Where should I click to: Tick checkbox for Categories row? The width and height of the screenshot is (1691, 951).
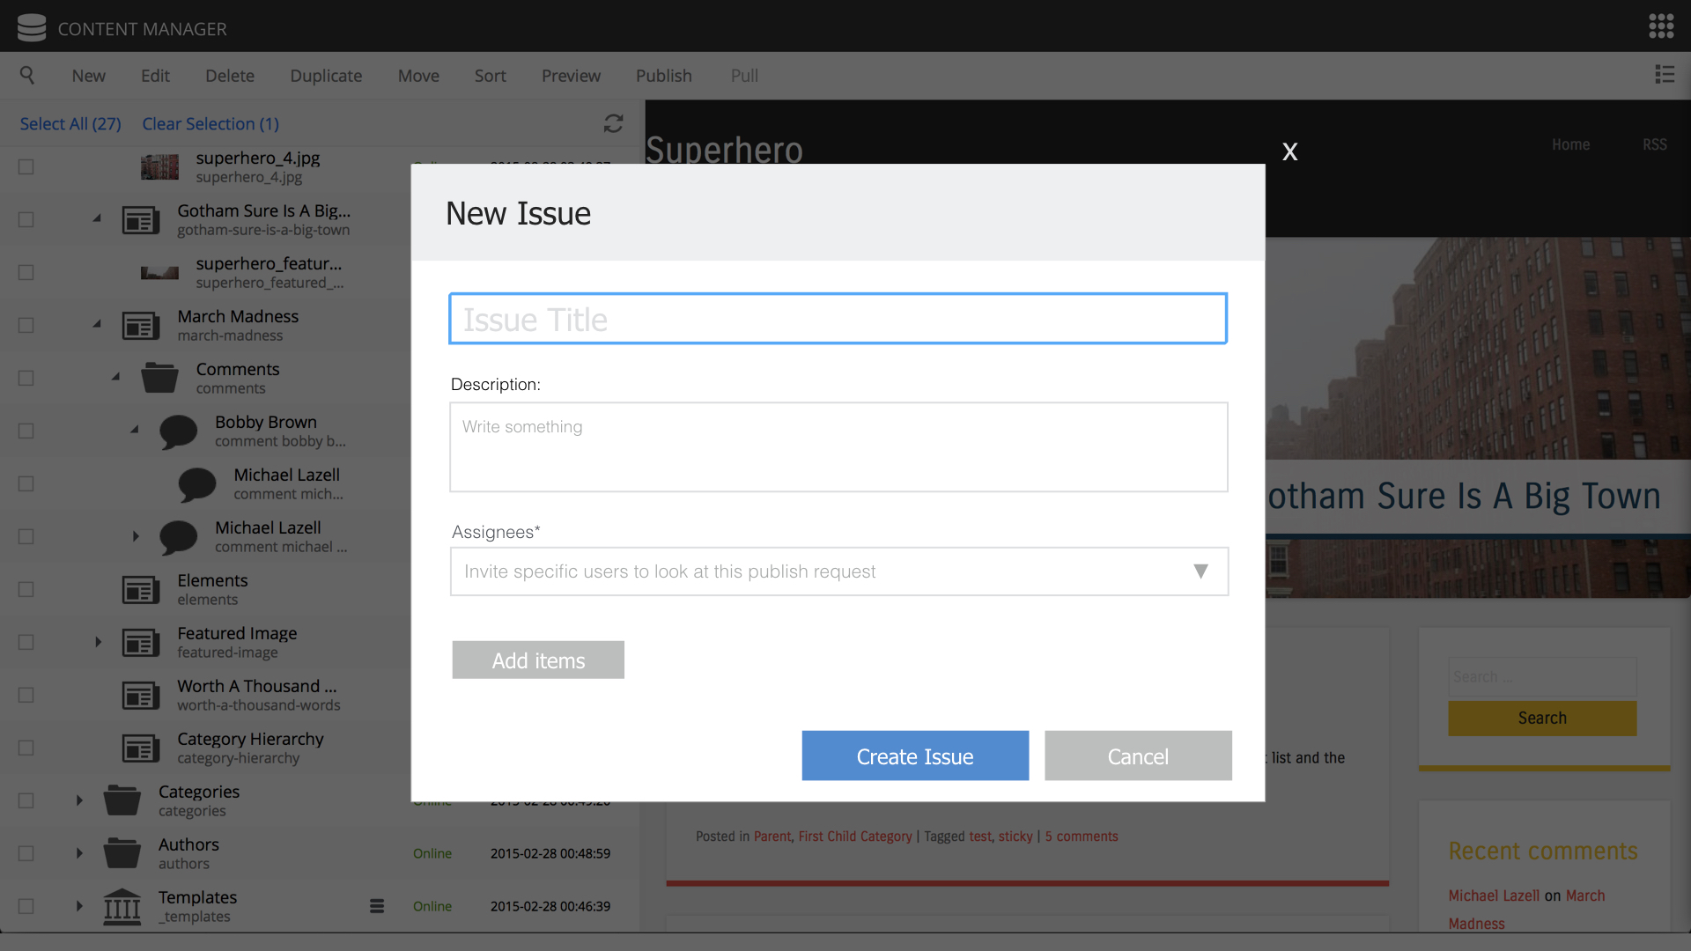(x=26, y=800)
